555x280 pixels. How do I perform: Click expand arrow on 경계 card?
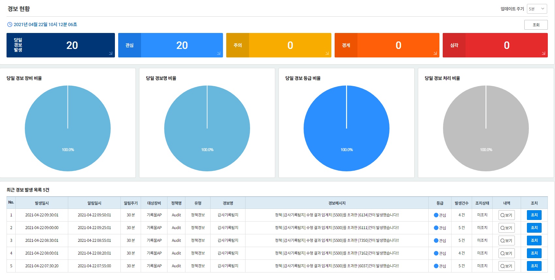click(435, 53)
